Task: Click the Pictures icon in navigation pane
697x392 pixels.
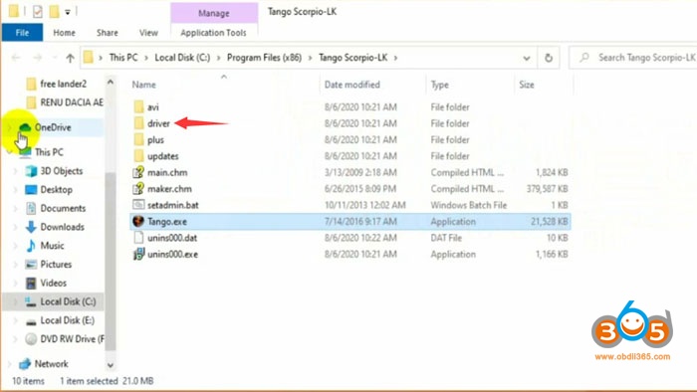Action: click(31, 264)
